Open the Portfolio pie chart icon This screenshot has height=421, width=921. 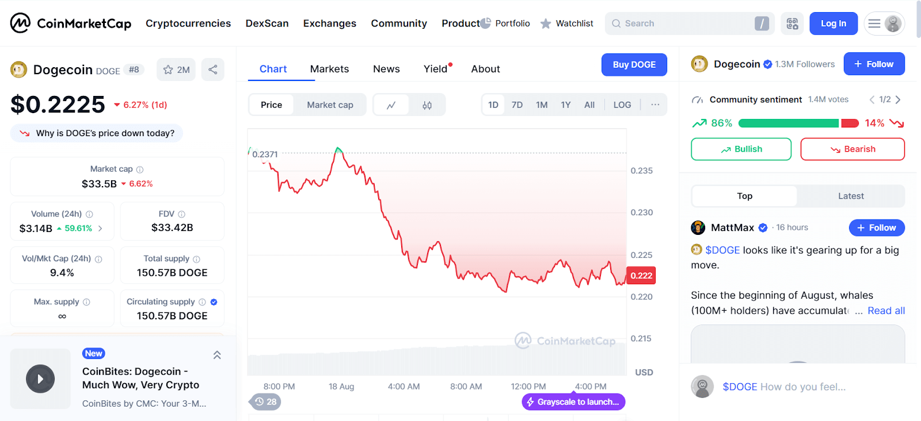point(486,24)
